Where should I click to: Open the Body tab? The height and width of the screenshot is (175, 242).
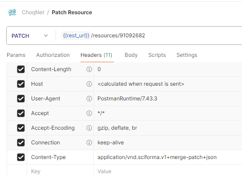(131, 55)
